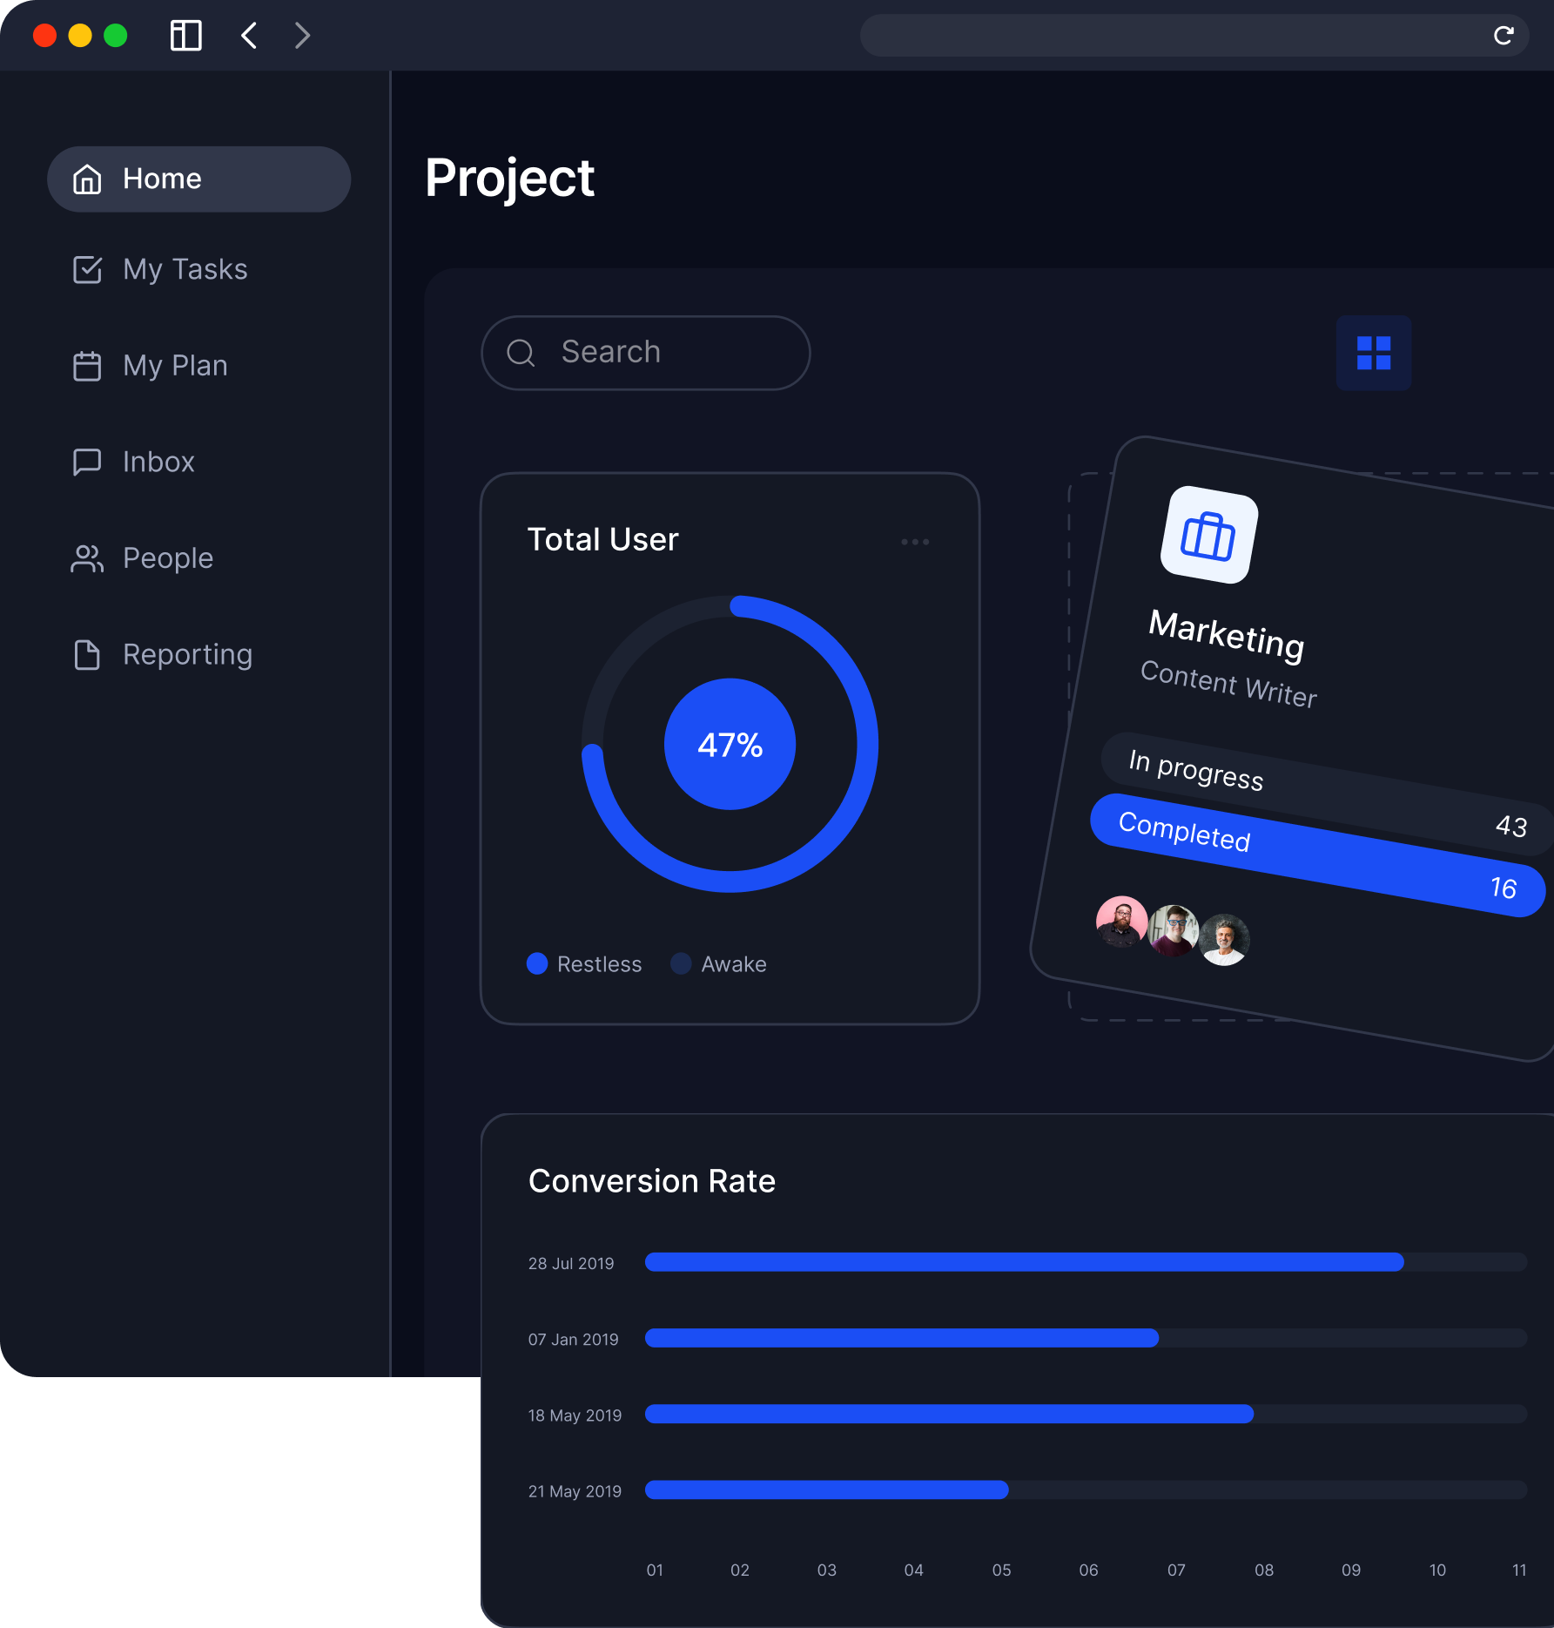Go back with the left chevron arrow
Image resolution: width=1554 pixels, height=1628 pixels.
click(249, 36)
